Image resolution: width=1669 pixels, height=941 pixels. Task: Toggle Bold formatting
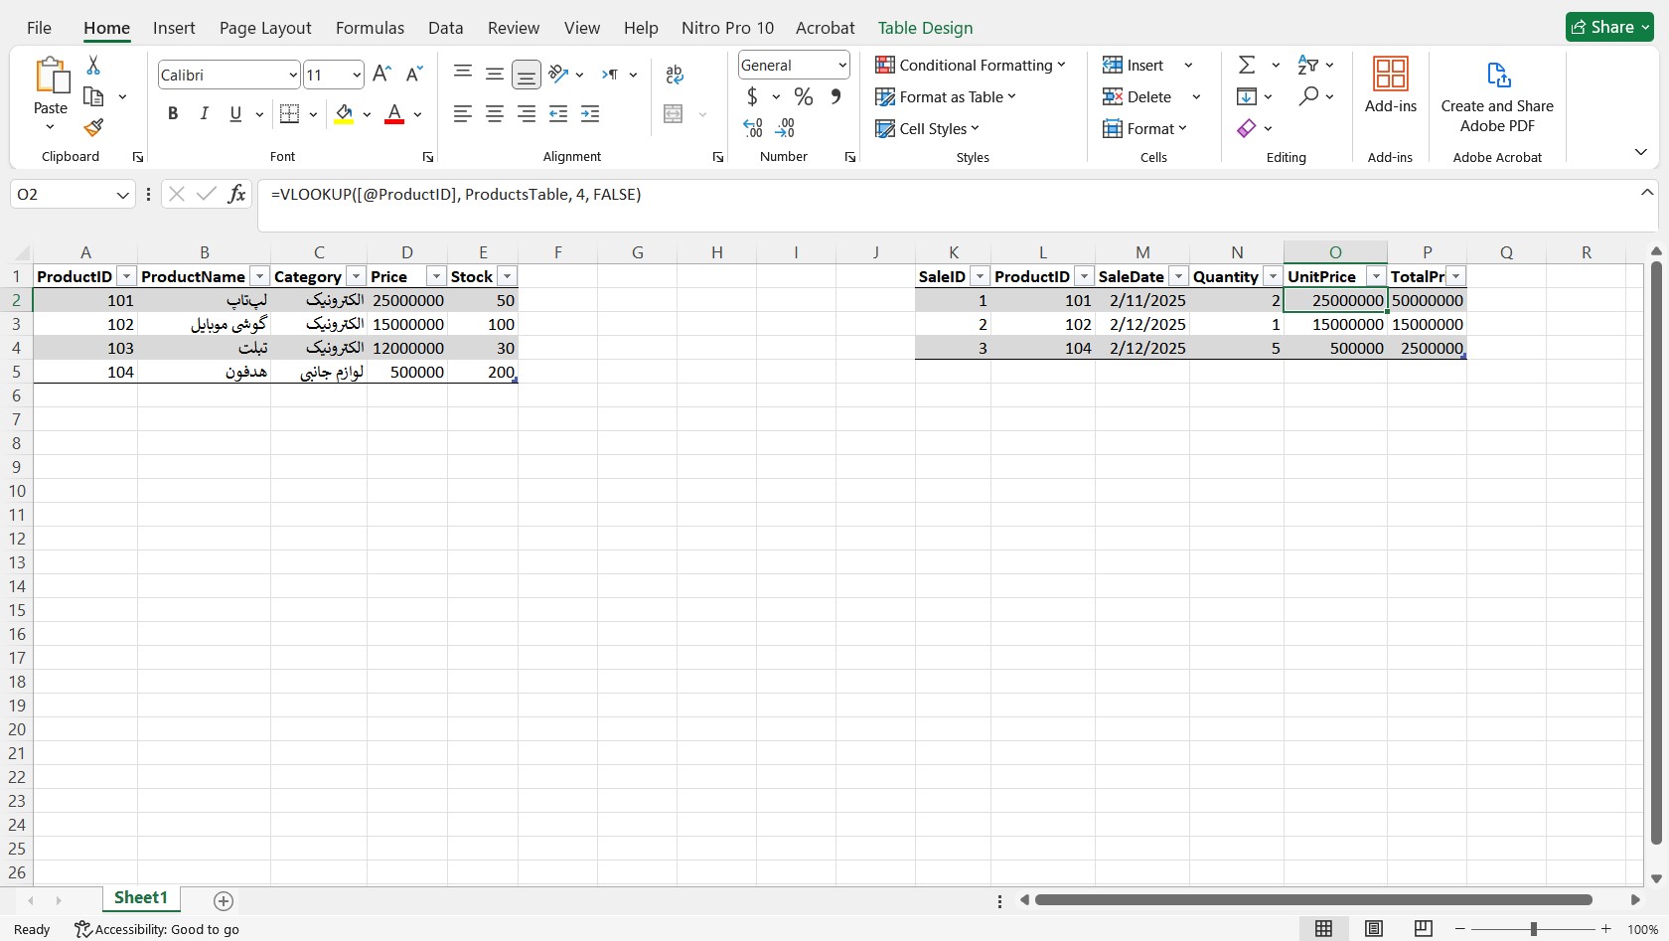pyautogui.click(x=173, y=113)
